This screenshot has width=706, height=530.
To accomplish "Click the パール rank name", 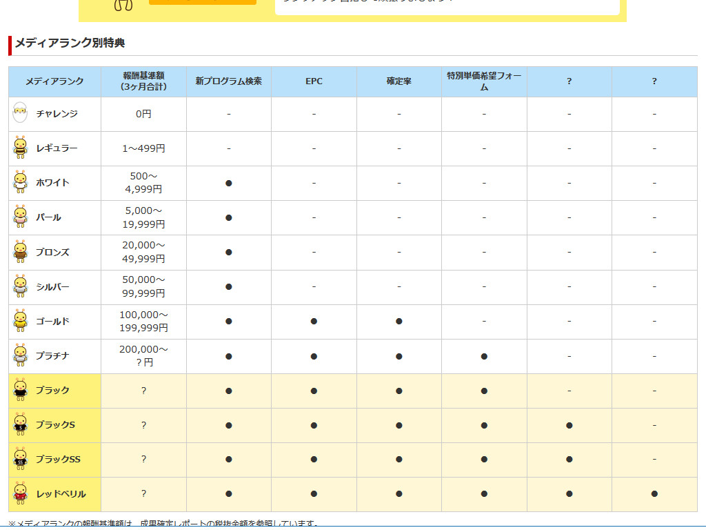I will click(x=49, y=217).
